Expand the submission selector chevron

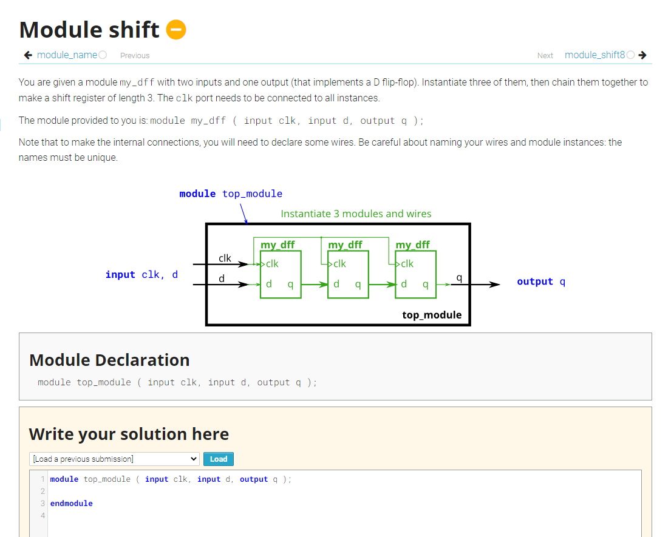[194, 459]
